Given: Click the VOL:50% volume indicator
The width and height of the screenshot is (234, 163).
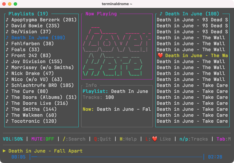Looking at the screenshot, I should (x=13, y=139).
